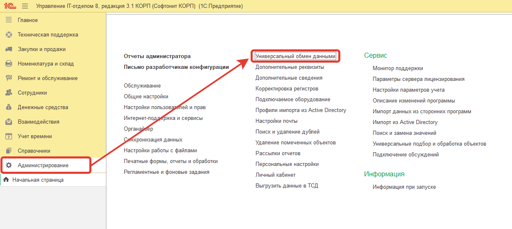Open Письмо разработчикам конфигурации
This screenshot has height=229, width=512.
pos(176,67)
